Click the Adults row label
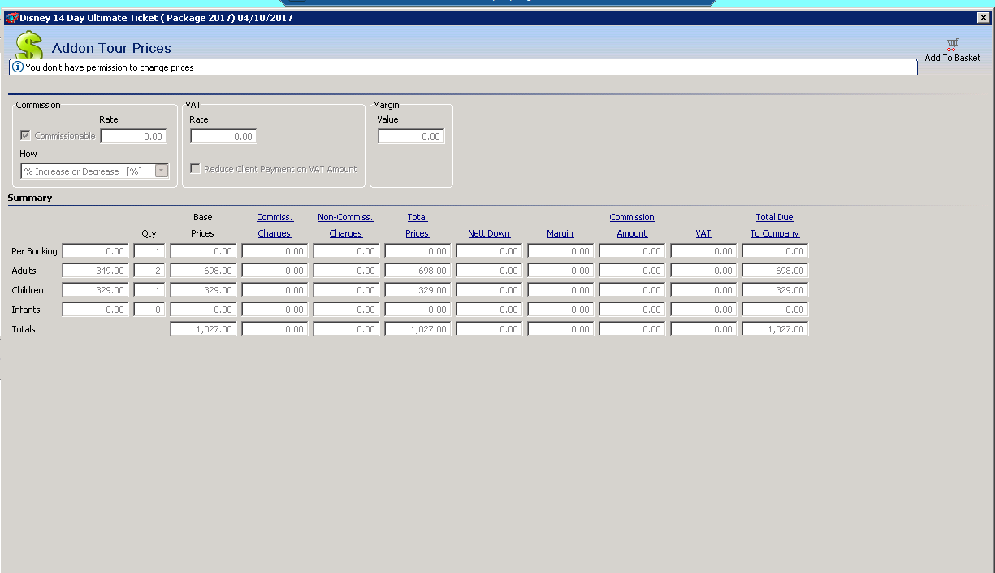Screen dimensions: 995x573 click(24, 271)
